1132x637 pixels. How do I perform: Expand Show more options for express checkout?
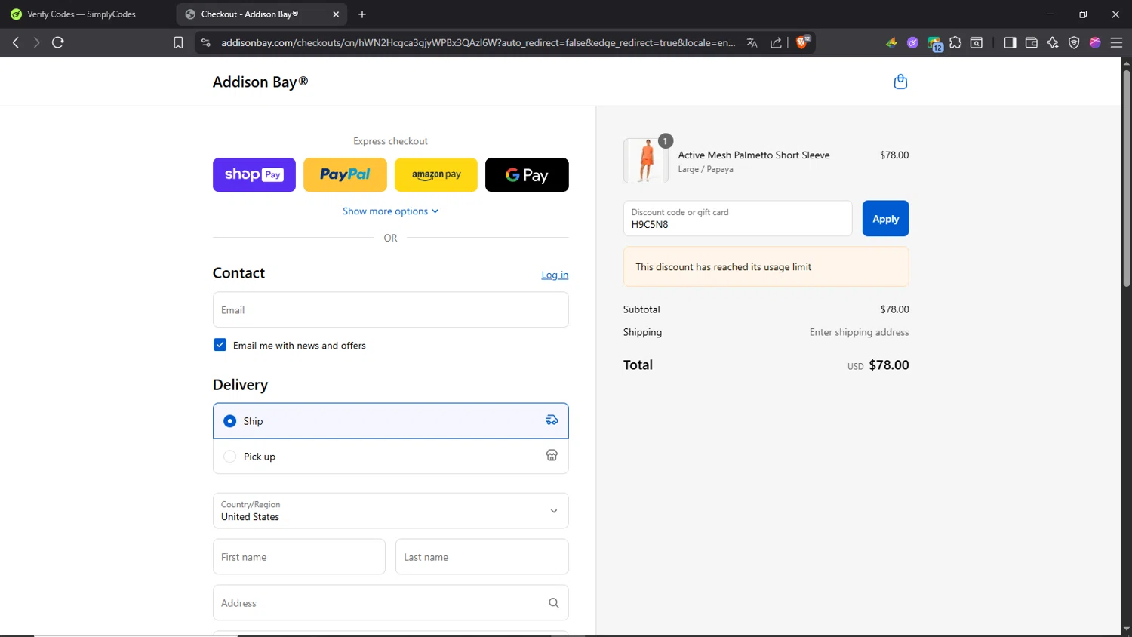390,211
